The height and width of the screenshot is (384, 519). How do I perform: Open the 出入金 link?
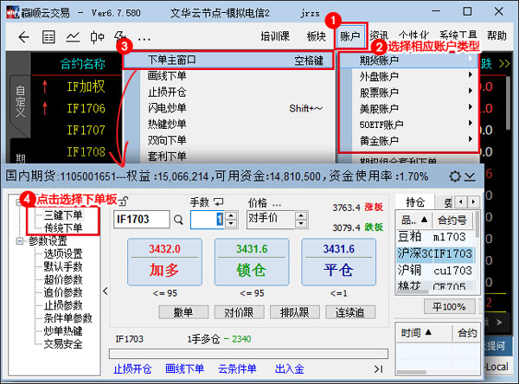(x=289, y=368)
